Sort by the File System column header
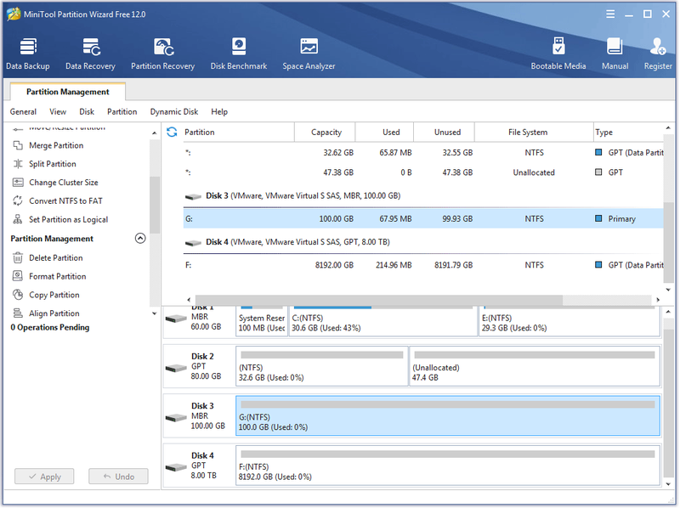 click(534, 133)
